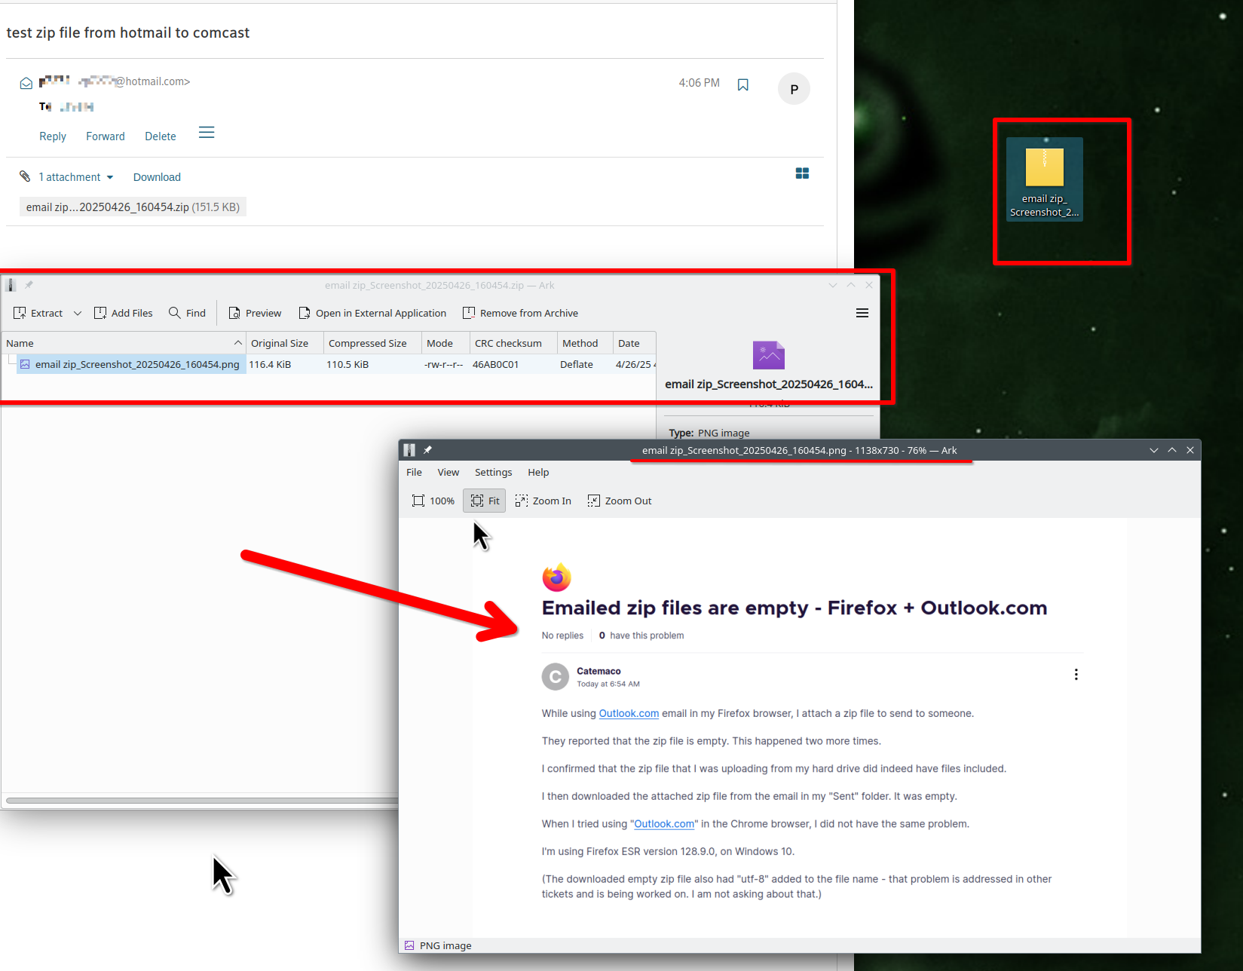This screenshot has height=971, width=1243.
Task: Switch attachment view with the grid icon
Action: tap(802, 173)
